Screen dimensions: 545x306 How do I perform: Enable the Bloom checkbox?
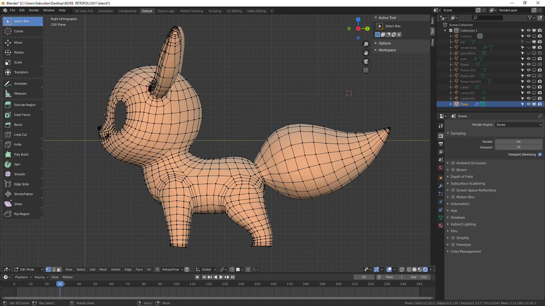(453, 170)
